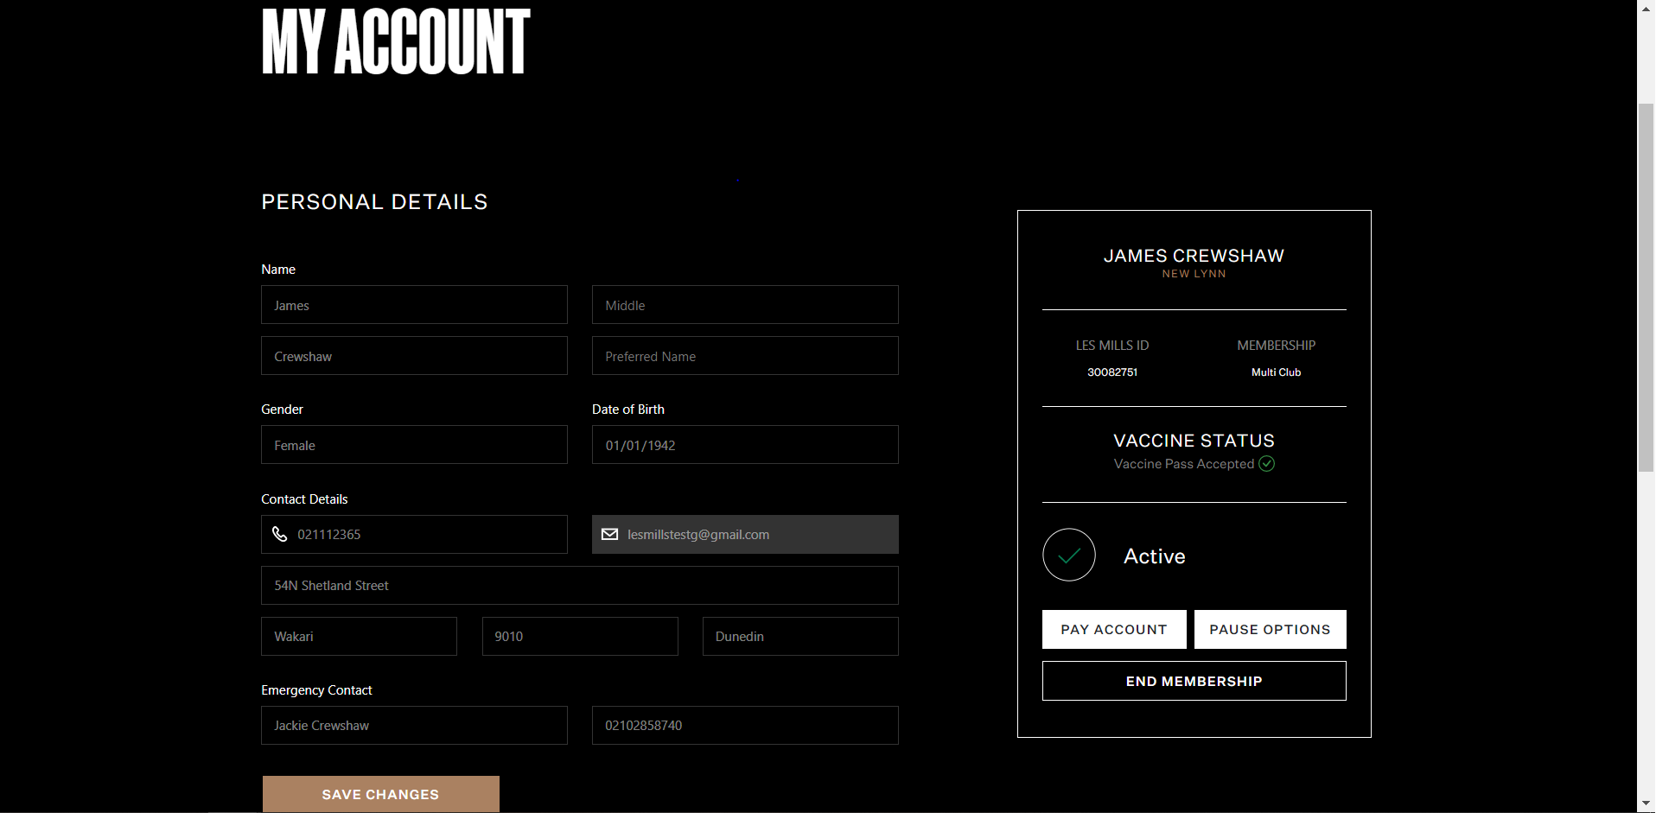Click the MY ACCOUNT page title
This screenshot has height=813, width=1656.
coord(396,41)
